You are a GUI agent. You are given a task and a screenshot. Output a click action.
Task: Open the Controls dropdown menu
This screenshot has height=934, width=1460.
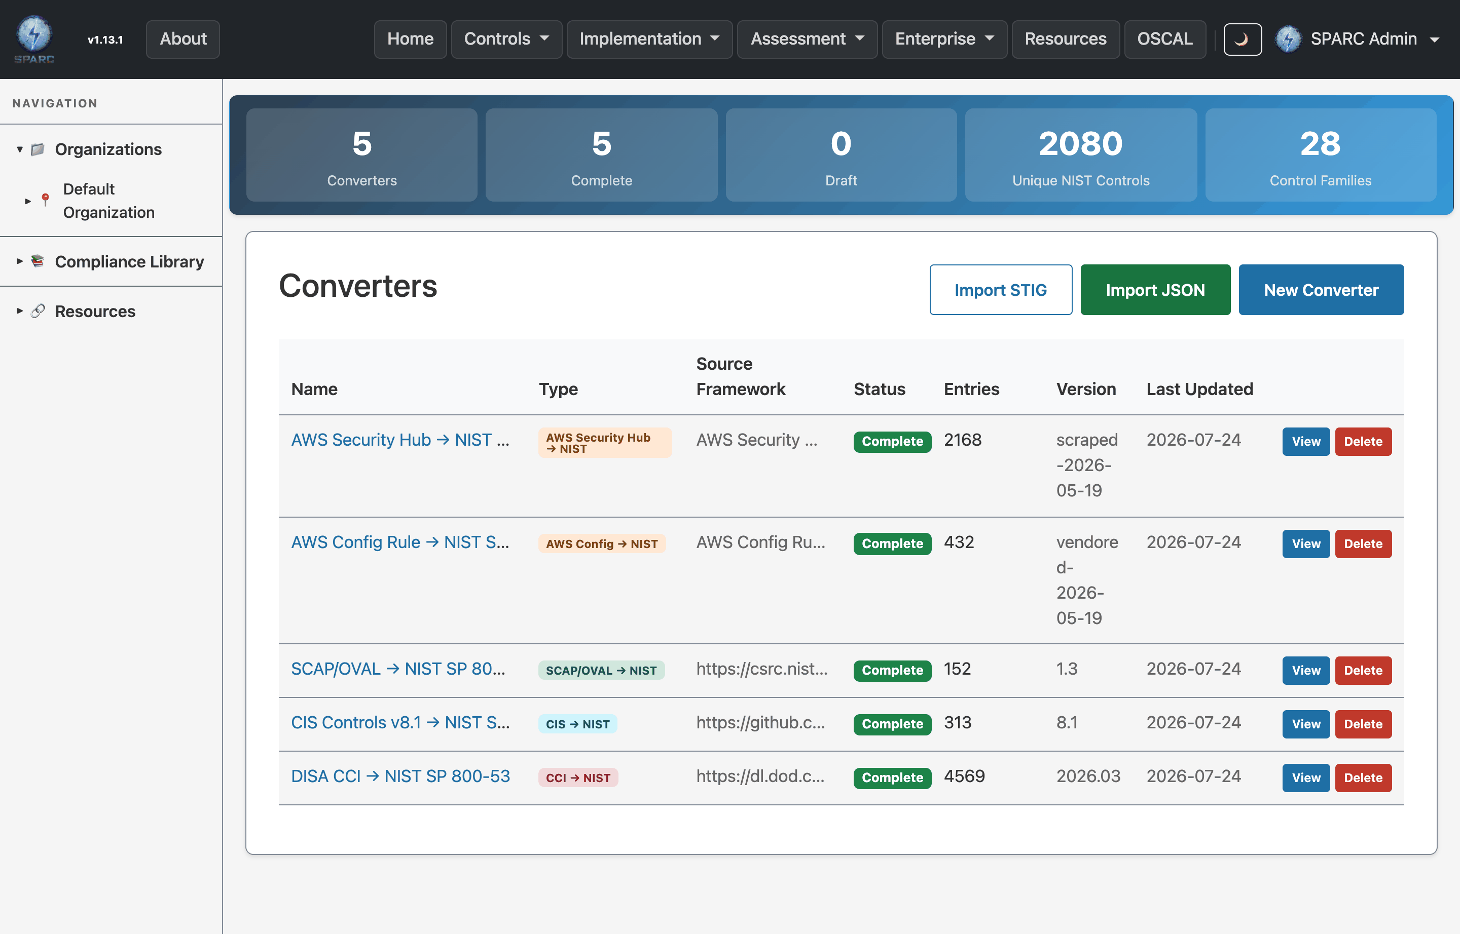[506, 40]
